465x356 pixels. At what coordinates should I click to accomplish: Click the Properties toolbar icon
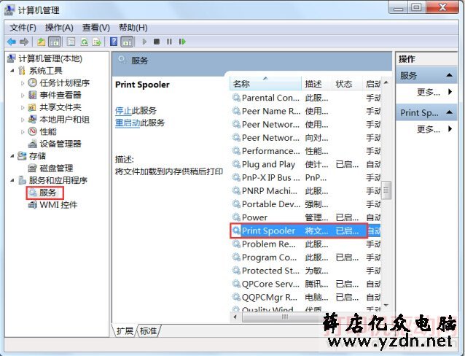pos(71,42)
